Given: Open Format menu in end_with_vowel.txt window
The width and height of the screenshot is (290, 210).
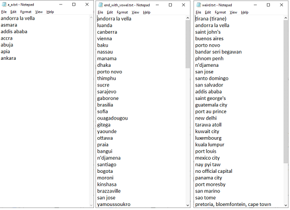Looking at the screenshot, I should 122,13.
